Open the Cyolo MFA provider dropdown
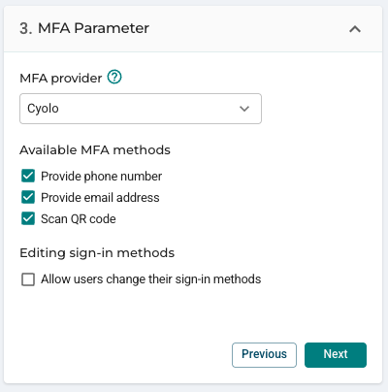Viewport: 388px width, 392px height. pyautogui.click(x=141, y=109)
